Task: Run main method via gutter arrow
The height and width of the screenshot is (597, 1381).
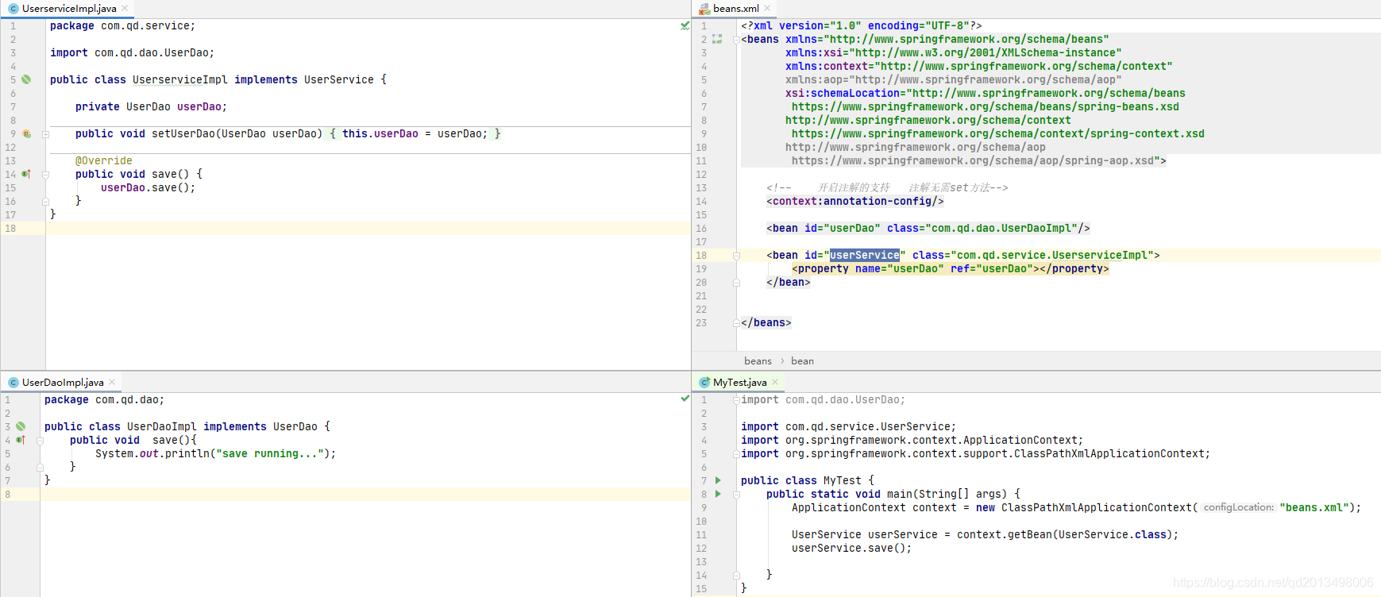Action: [718, 494]
